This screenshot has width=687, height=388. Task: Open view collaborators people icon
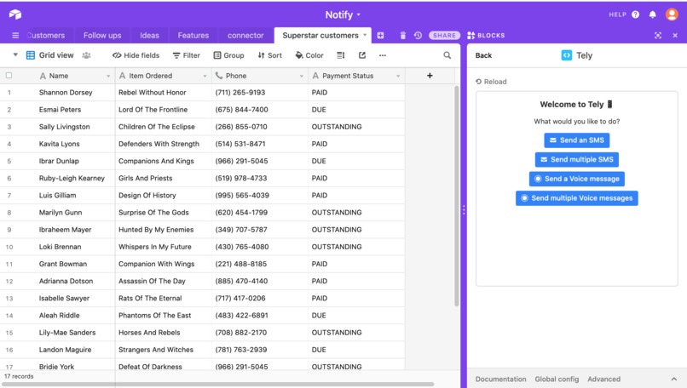coord(86,55)
